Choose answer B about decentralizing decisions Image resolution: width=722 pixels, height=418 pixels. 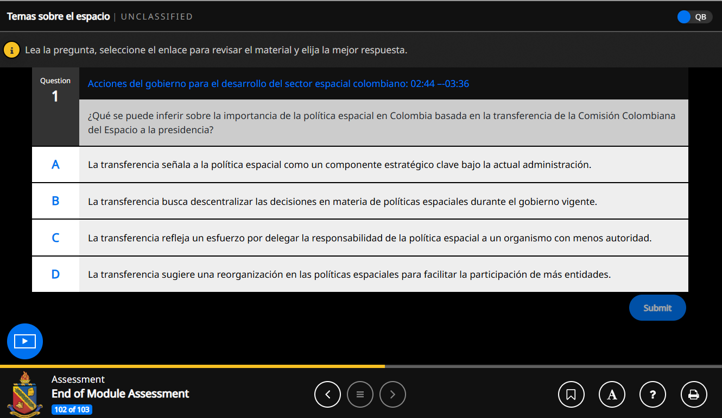coord(360,202)
